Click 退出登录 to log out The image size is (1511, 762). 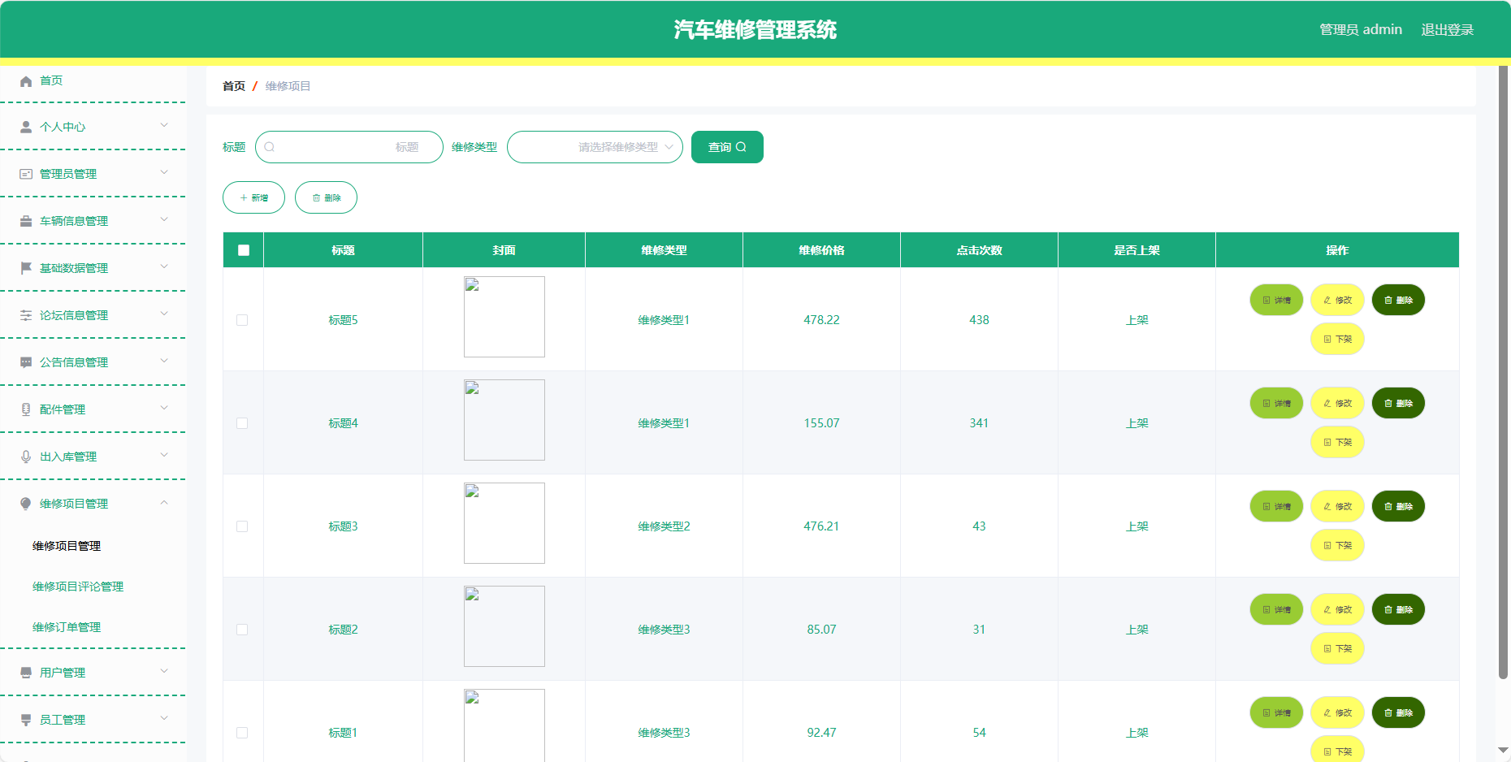point(1447,29)
